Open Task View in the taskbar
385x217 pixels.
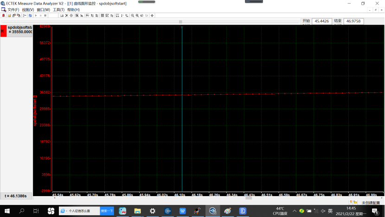[x=36, y=211]
